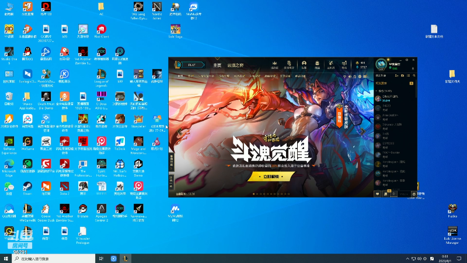Switch to the 云顶之弈 tab
467x263 pixels.
point(235,65)
